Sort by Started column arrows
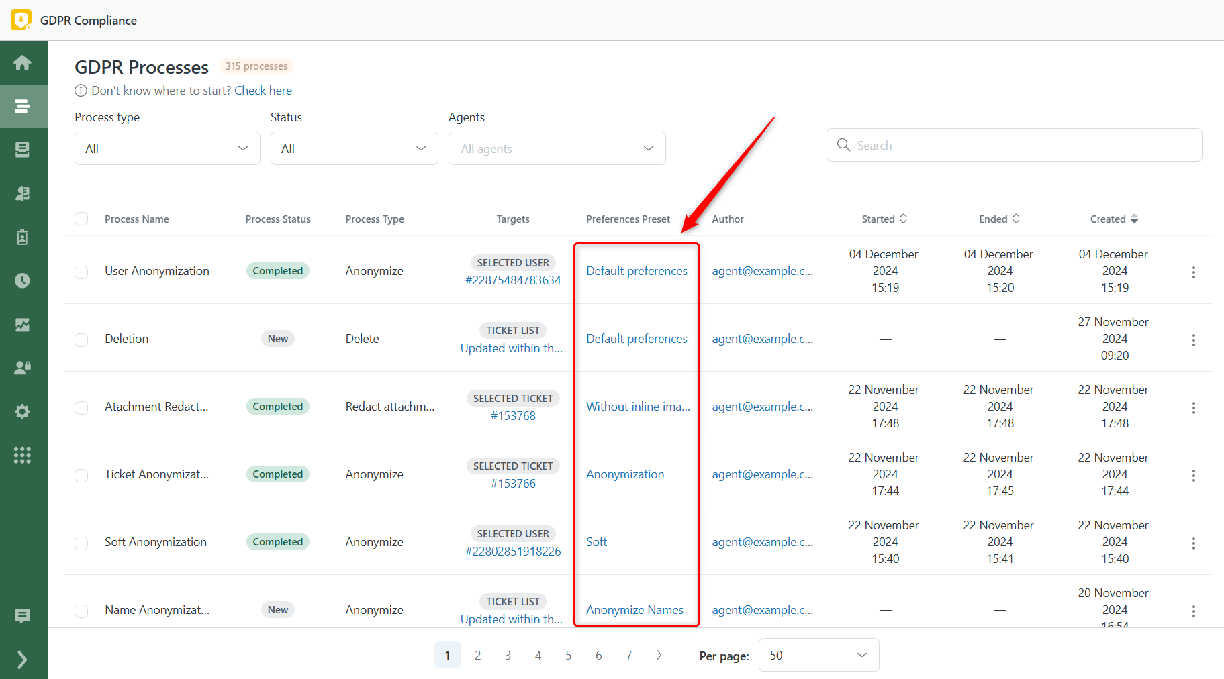Image resolution: width=1224 pixels, height=679 pixels. [904, 219]
